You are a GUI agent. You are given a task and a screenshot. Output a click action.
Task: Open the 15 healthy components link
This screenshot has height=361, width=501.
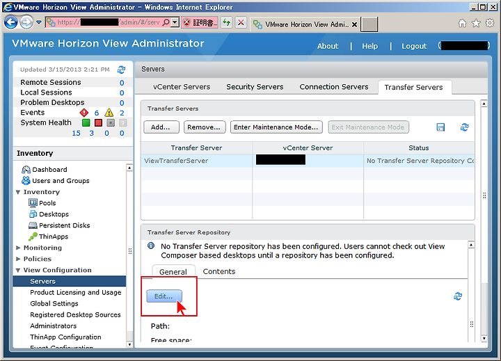(x=76, y=133)
